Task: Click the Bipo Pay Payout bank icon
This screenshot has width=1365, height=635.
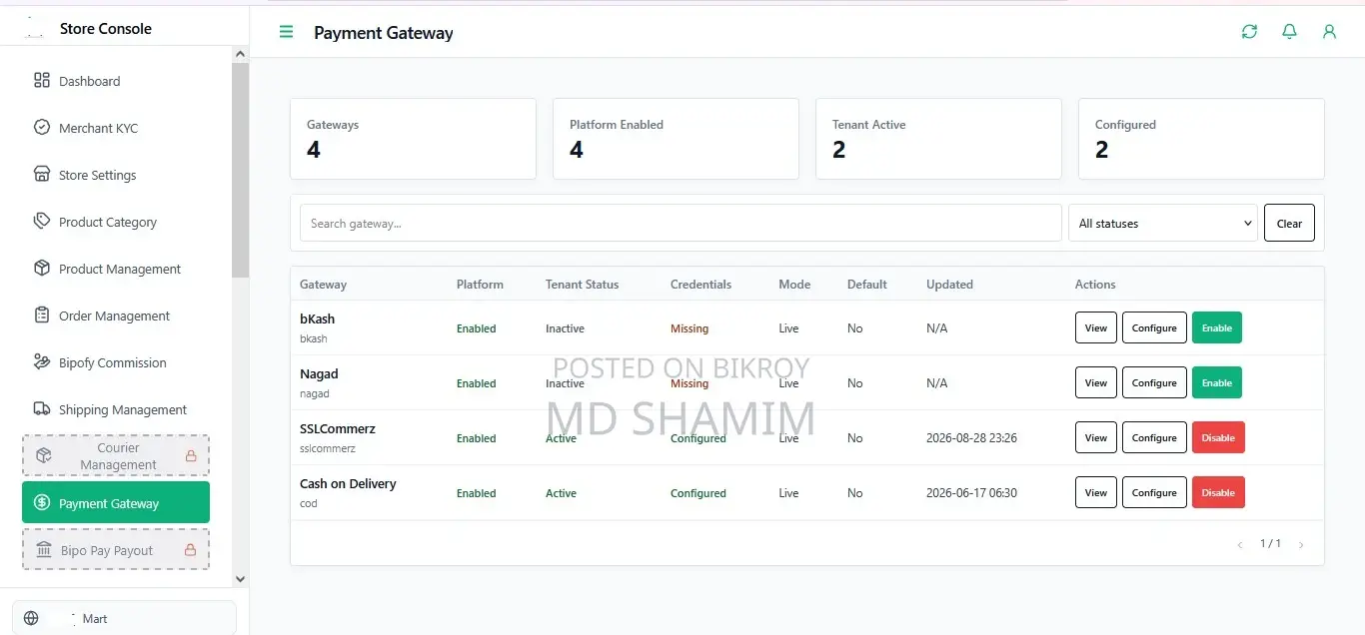Action: coord(43,550)
